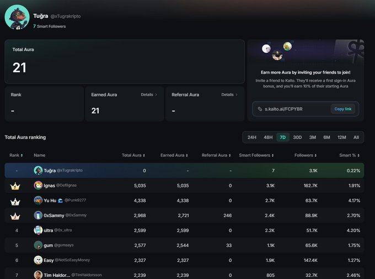
Task: Click Tuğra @xTugrakripto header name
Action: pyautogui.click(x=57, y=16)
